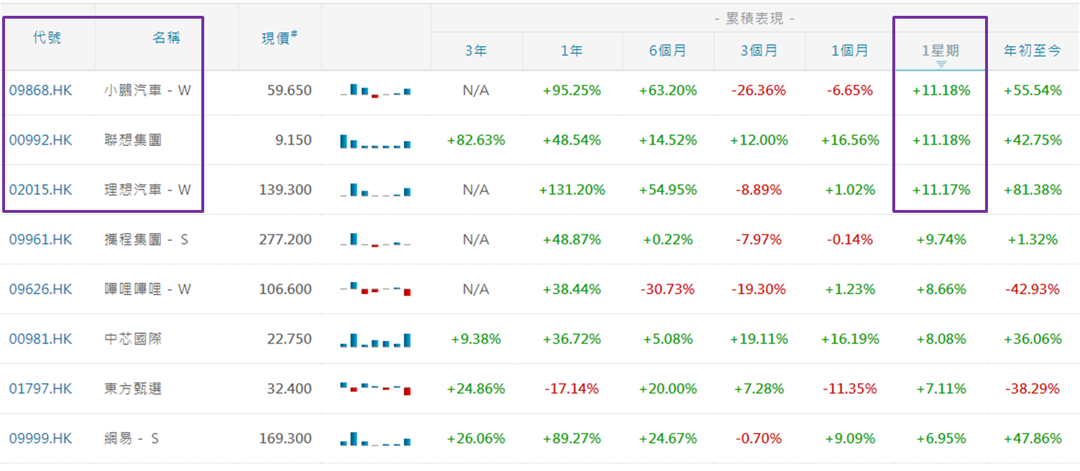1080x471 pixels.
Task: Sort by the 6個月 column header
Action: 668,51
